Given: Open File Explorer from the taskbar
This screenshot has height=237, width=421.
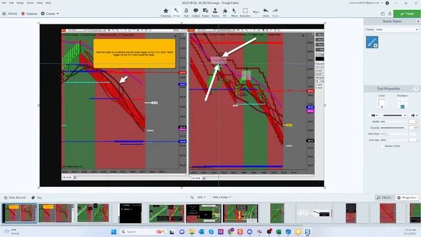Looking at the screenshot, I should click(x=191, y=232).
